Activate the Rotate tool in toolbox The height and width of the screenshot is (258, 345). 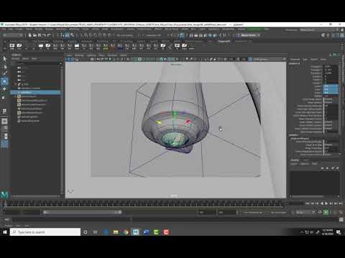click(x=4, y=89)
